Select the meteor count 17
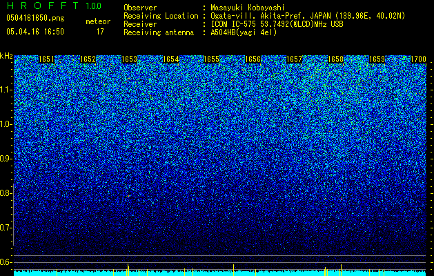Image resolution: width=434 pixels, height=276 pixels. coord(100,32)
